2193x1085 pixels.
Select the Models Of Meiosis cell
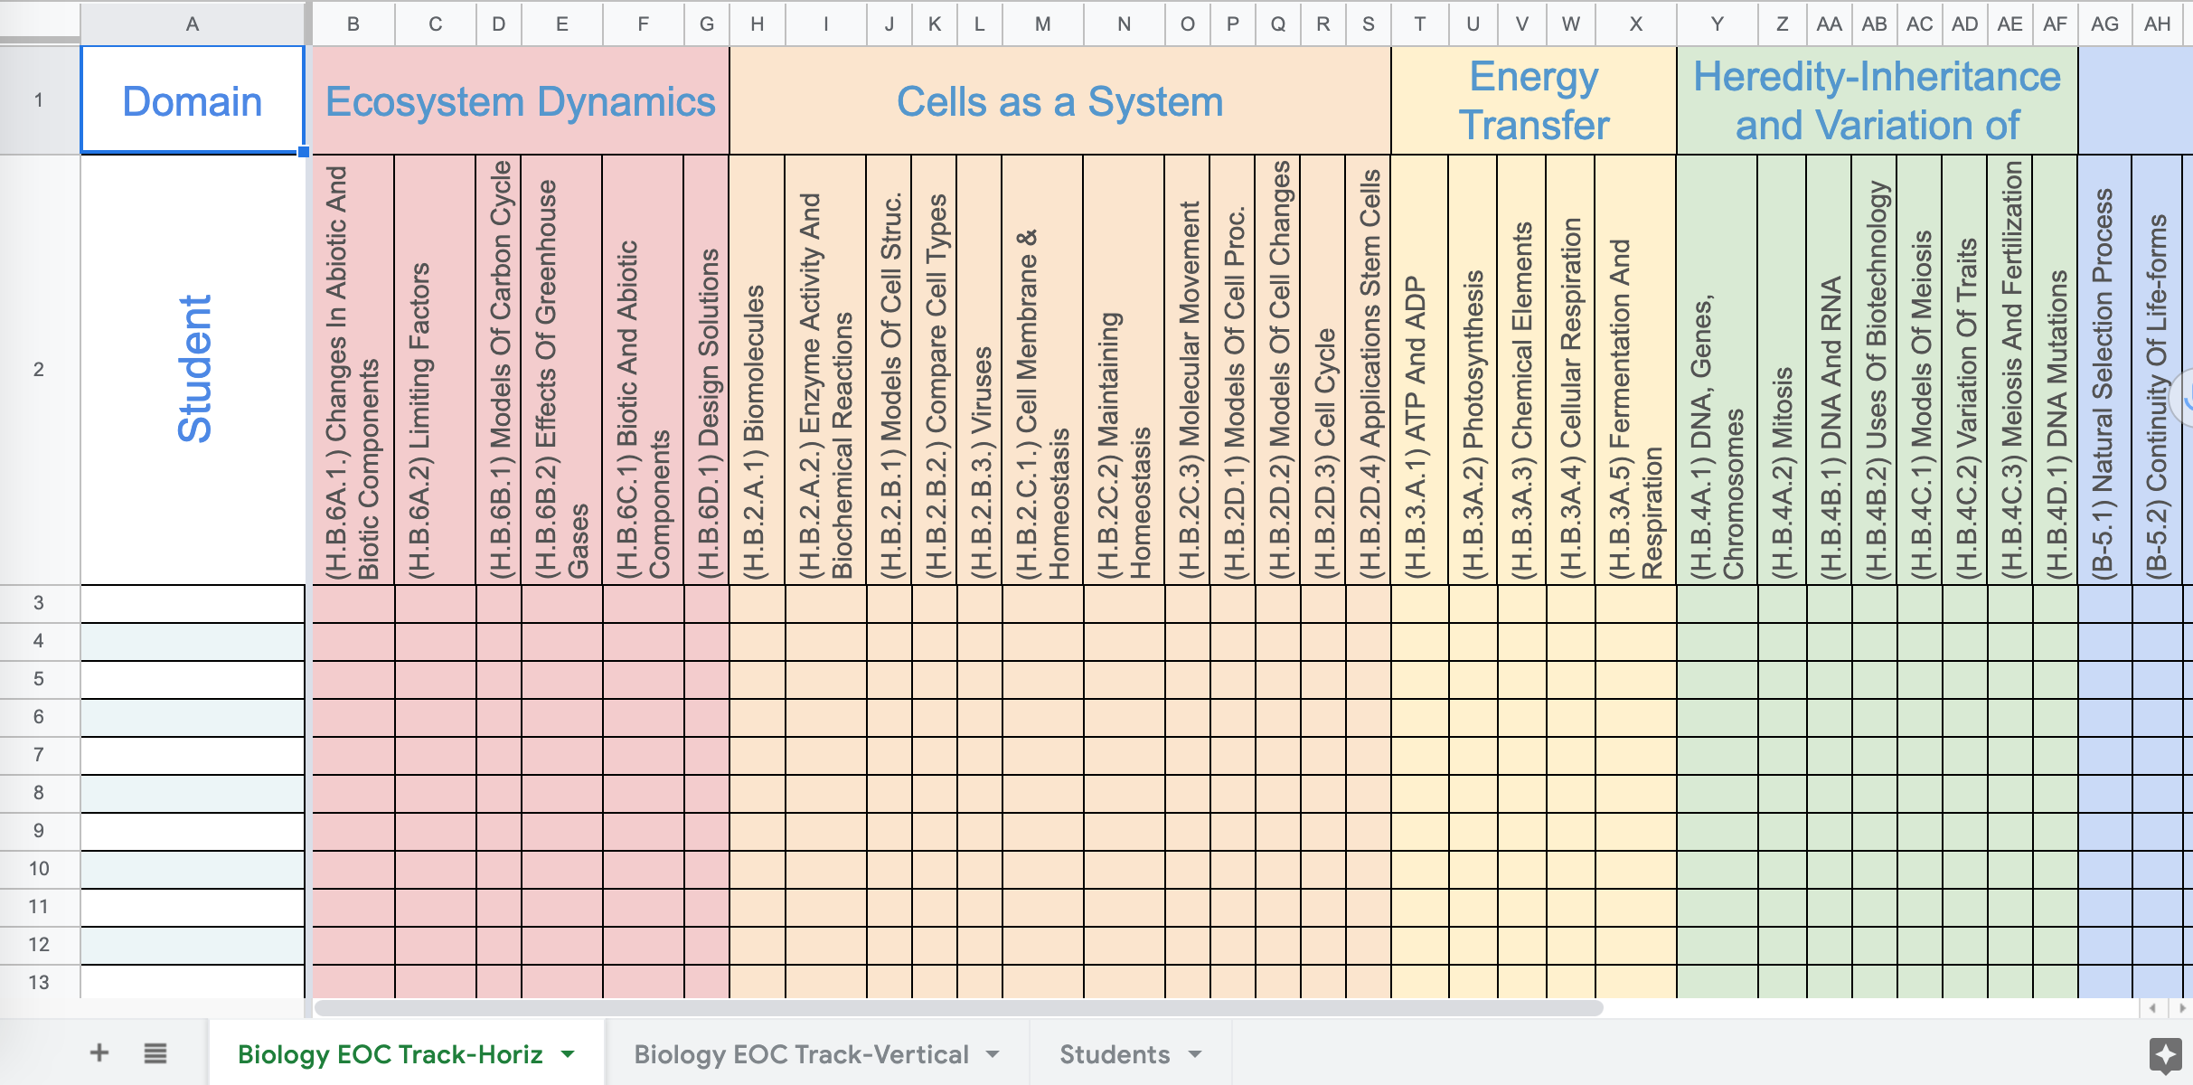[1919, 369]
